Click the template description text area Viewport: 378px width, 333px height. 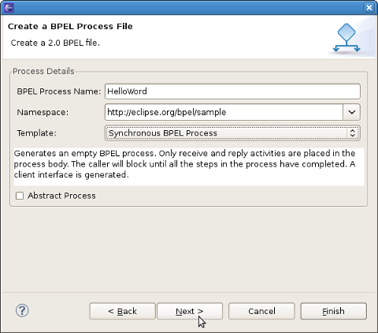tap(189, 166)
